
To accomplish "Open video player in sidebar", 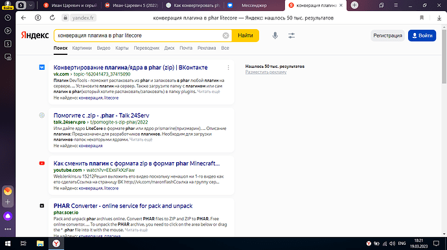I will tap(8, 31).
